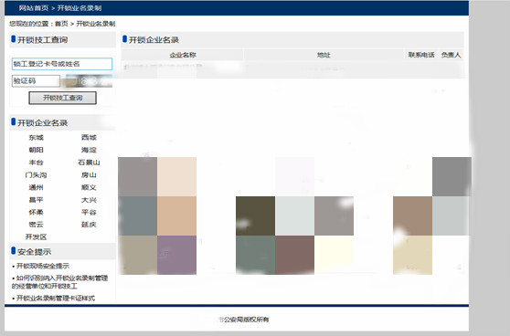The height and width of the screenshot is (336, 510).
Task: Select 朝阳 district
Action: (x=37, y=150)
